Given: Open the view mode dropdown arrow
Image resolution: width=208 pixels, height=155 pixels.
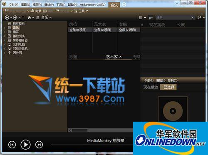Looking at the screenshot, I should coord(145,17).
